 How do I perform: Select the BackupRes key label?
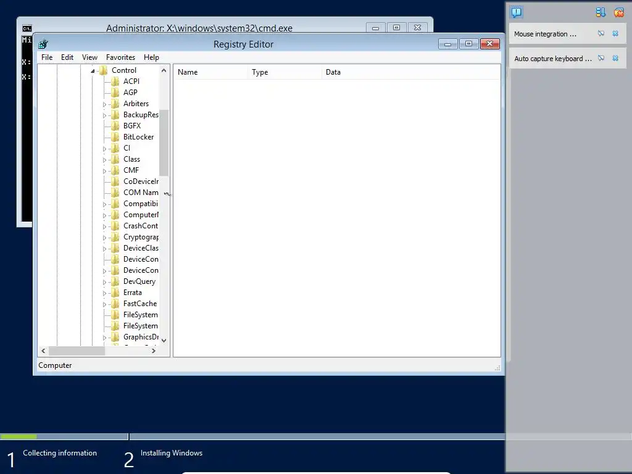141,115
